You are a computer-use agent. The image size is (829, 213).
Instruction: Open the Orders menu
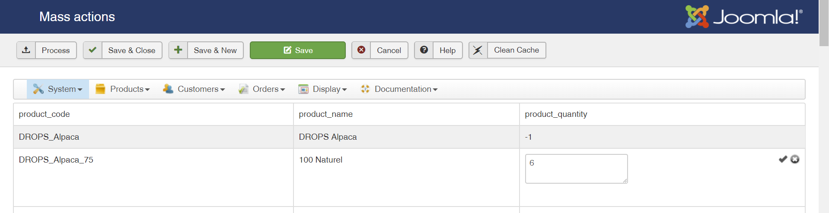pyautogui.click(x=262, y=89)
